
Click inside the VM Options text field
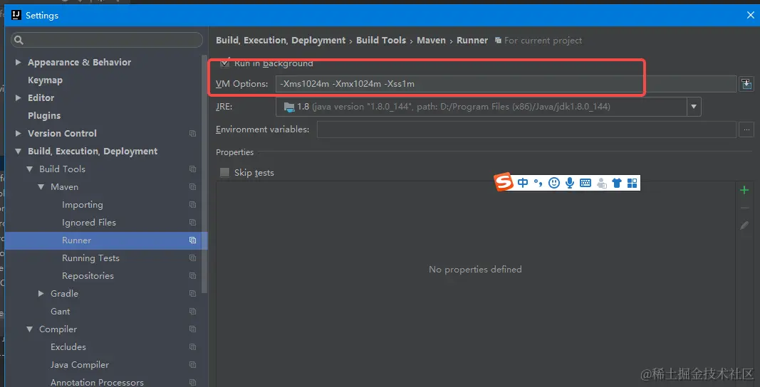tap(506, 84)
